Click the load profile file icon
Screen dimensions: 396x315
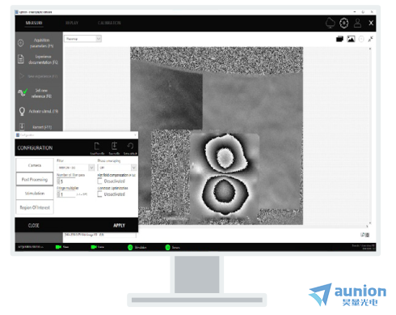click(x=97, y=147)
